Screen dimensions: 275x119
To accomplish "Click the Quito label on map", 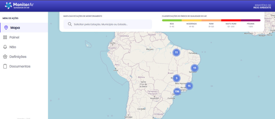I will (113, 43).
